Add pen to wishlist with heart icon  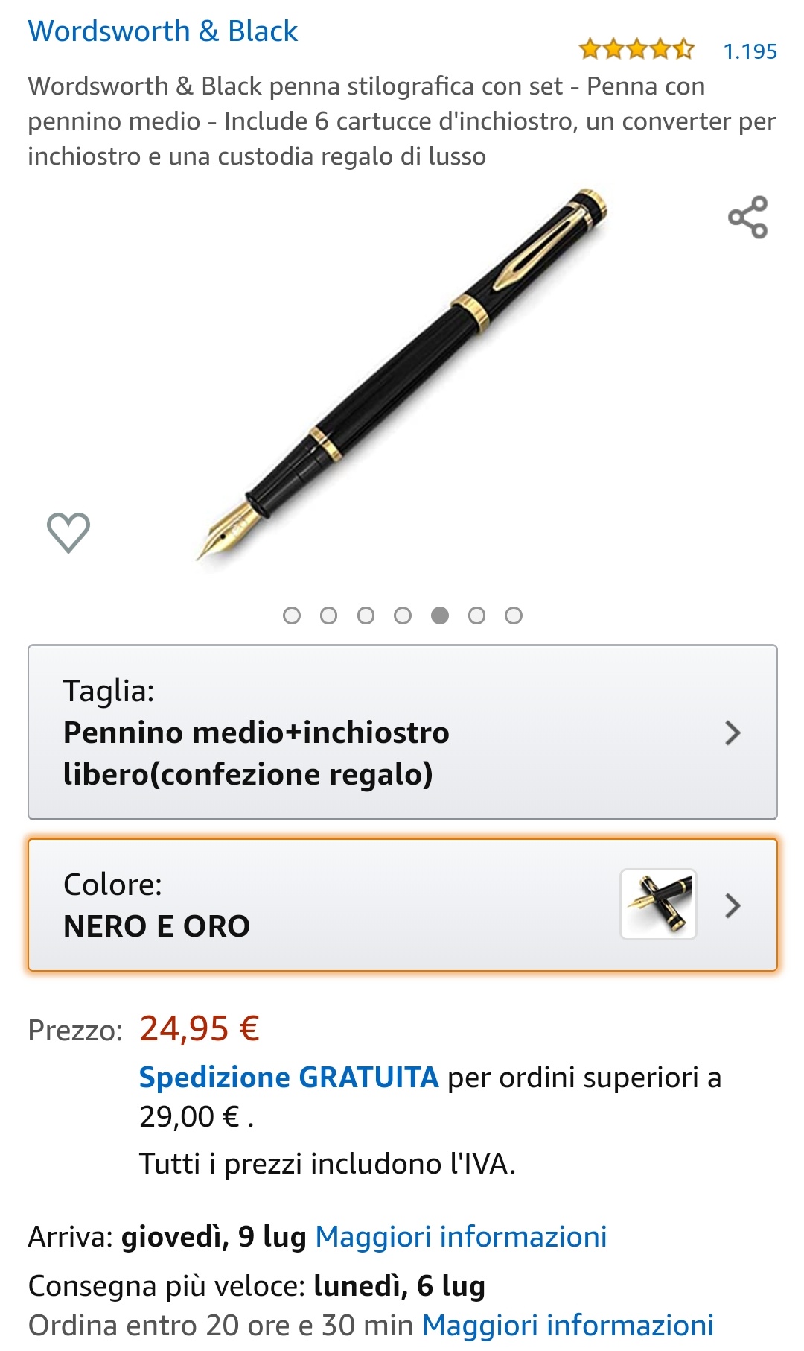pos(68,533)
